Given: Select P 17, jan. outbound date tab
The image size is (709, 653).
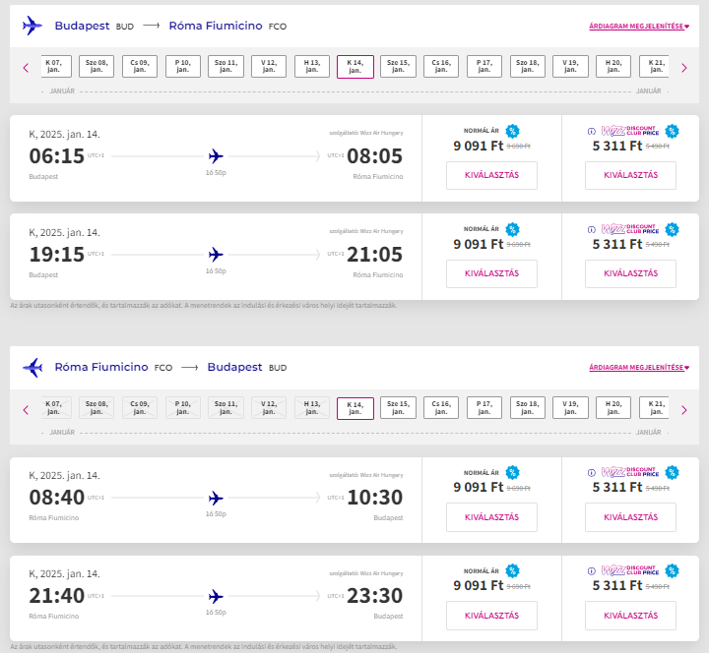Looking at the screenshot, I should (483, 67).
